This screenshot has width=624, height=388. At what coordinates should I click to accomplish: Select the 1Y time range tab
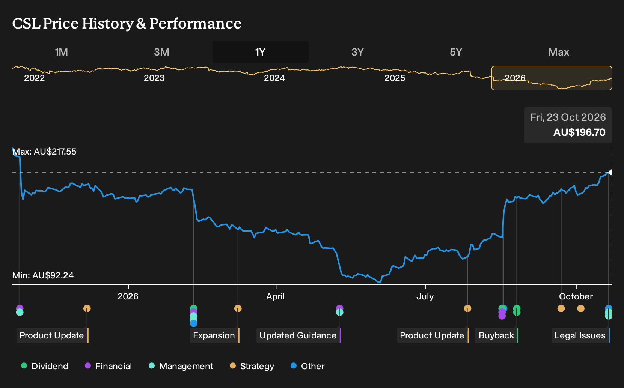pos(261,52)
